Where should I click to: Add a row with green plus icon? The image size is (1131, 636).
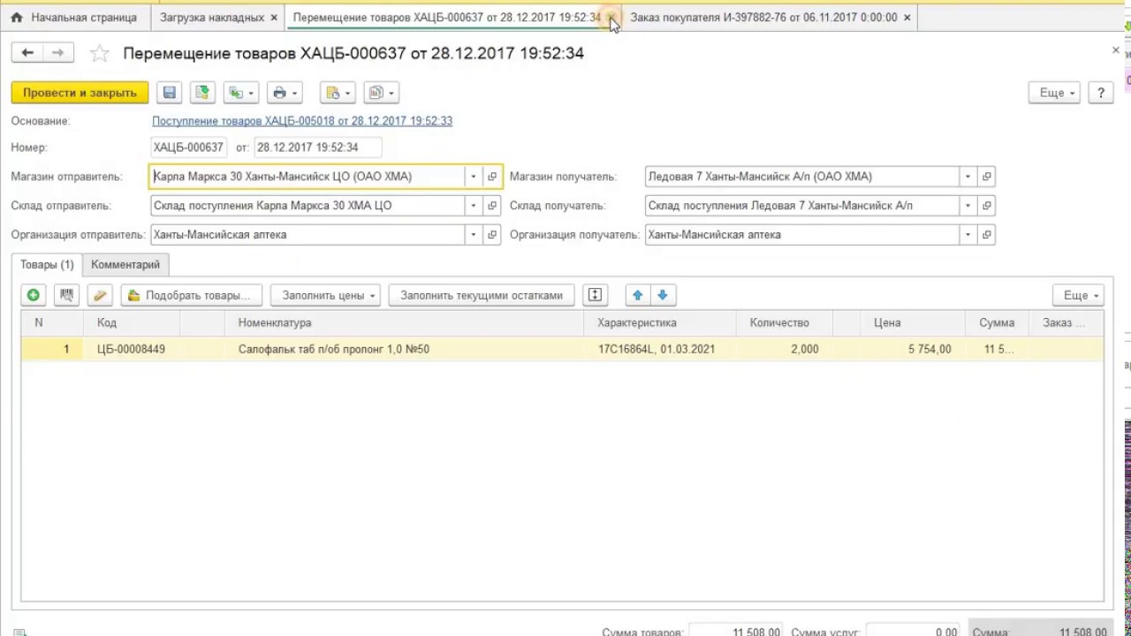[x=34, y=295]
